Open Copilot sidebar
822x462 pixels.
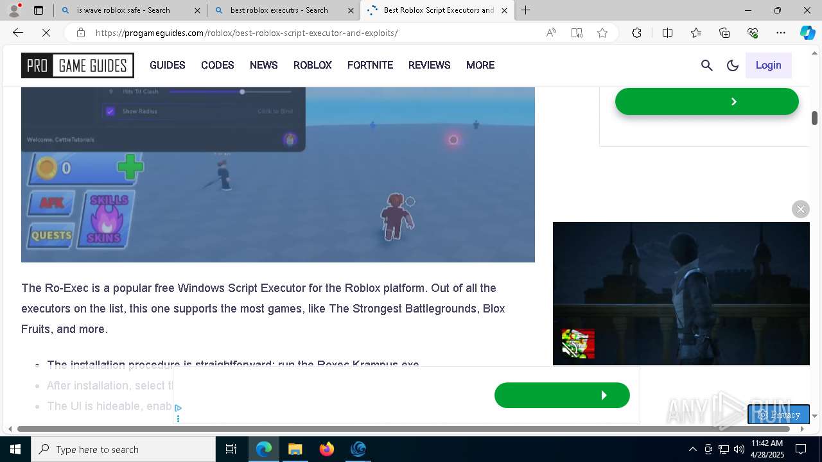pos(807,33)
